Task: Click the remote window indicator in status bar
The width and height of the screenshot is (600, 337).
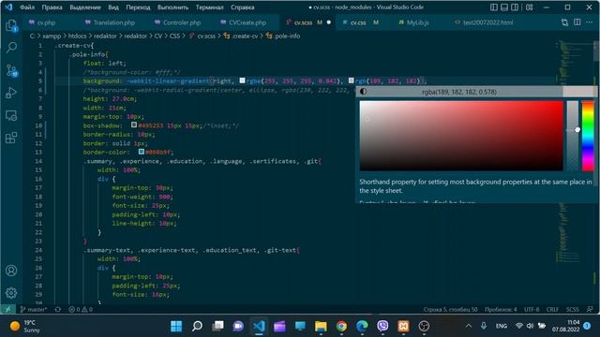Action: 7,309
